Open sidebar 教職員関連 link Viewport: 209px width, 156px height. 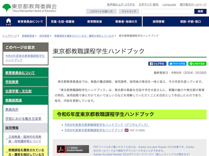(13, 100)
